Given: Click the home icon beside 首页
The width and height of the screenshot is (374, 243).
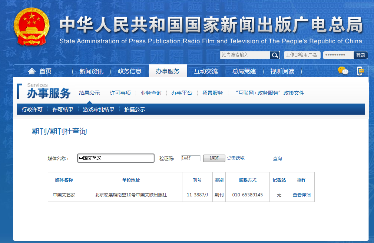Looking at the screenshot, I should pyautogui.click(x=32, y=71).
